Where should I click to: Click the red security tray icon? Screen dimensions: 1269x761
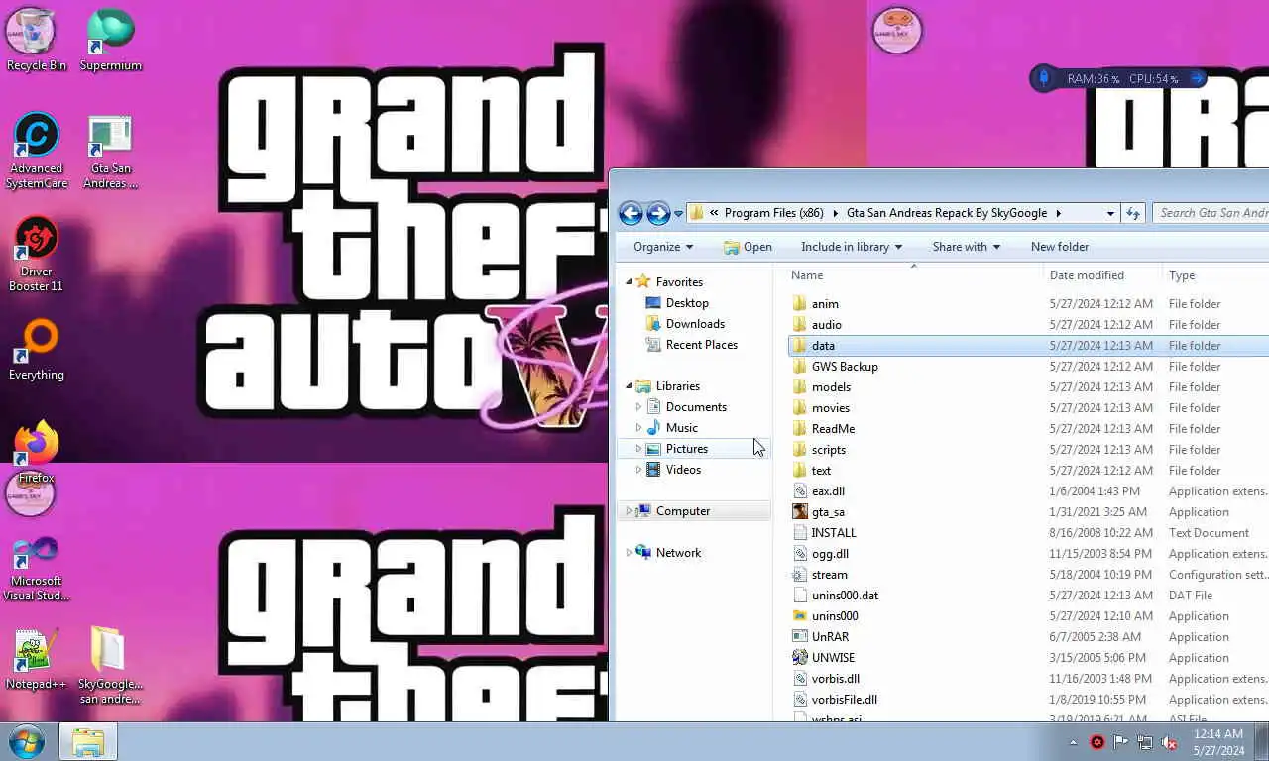[x=1097, y=742]
